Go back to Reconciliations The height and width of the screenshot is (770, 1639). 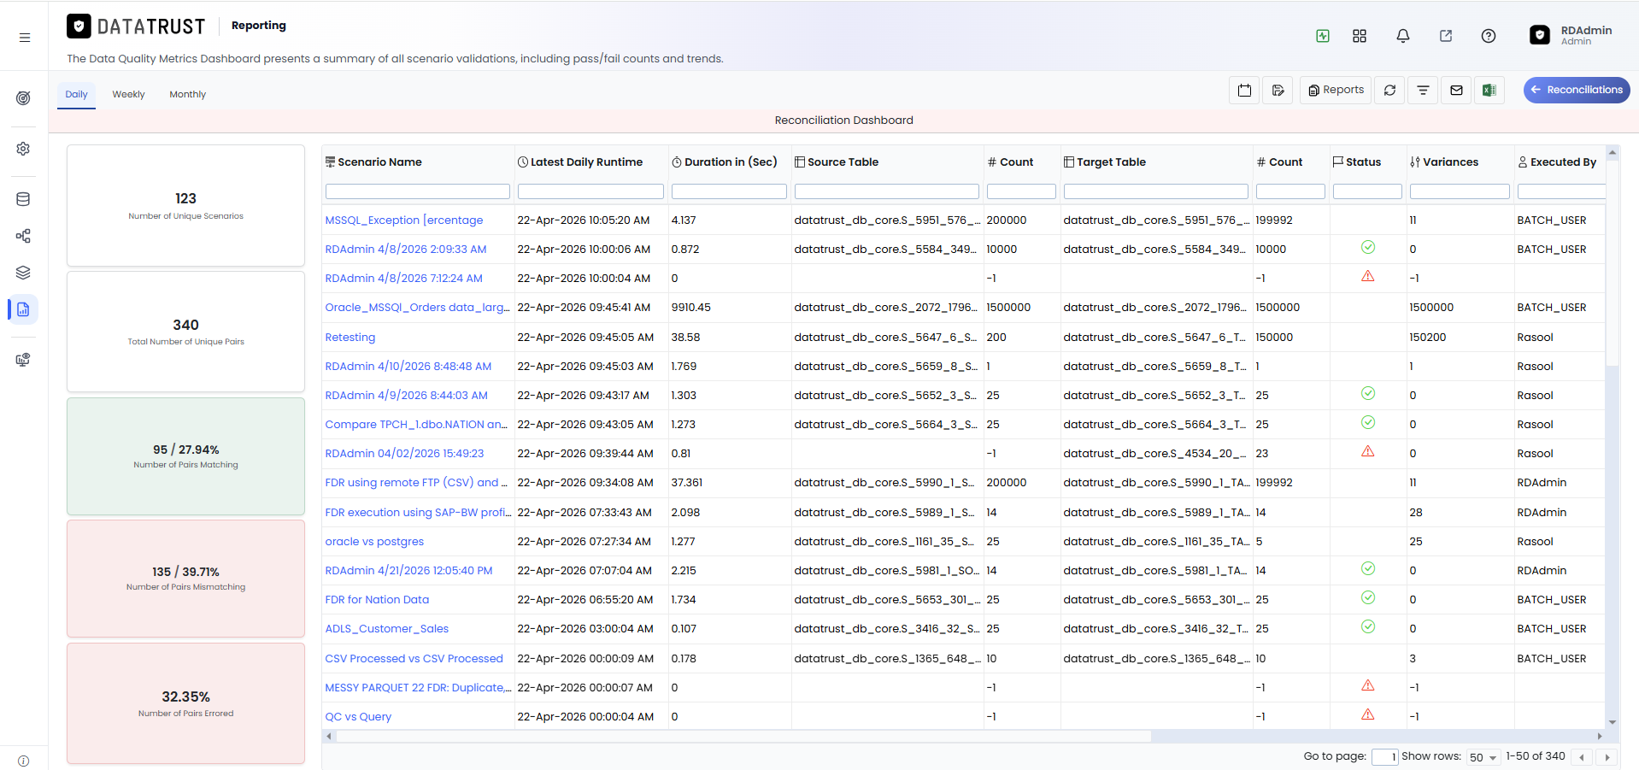(x=1577, y=90)
